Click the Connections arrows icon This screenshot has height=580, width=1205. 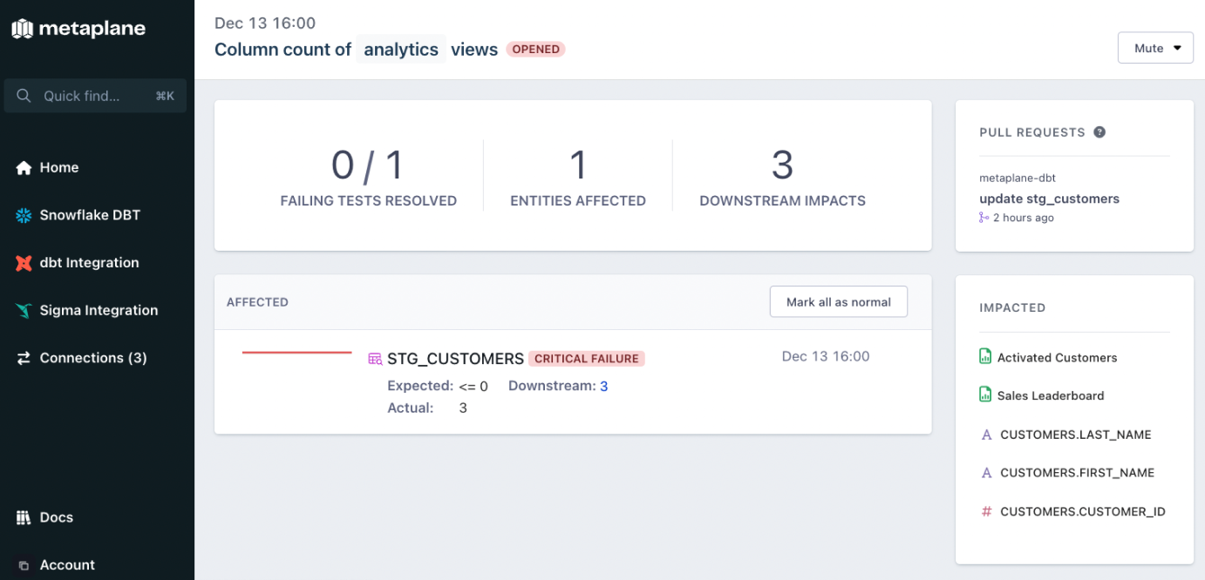point(24,358)
